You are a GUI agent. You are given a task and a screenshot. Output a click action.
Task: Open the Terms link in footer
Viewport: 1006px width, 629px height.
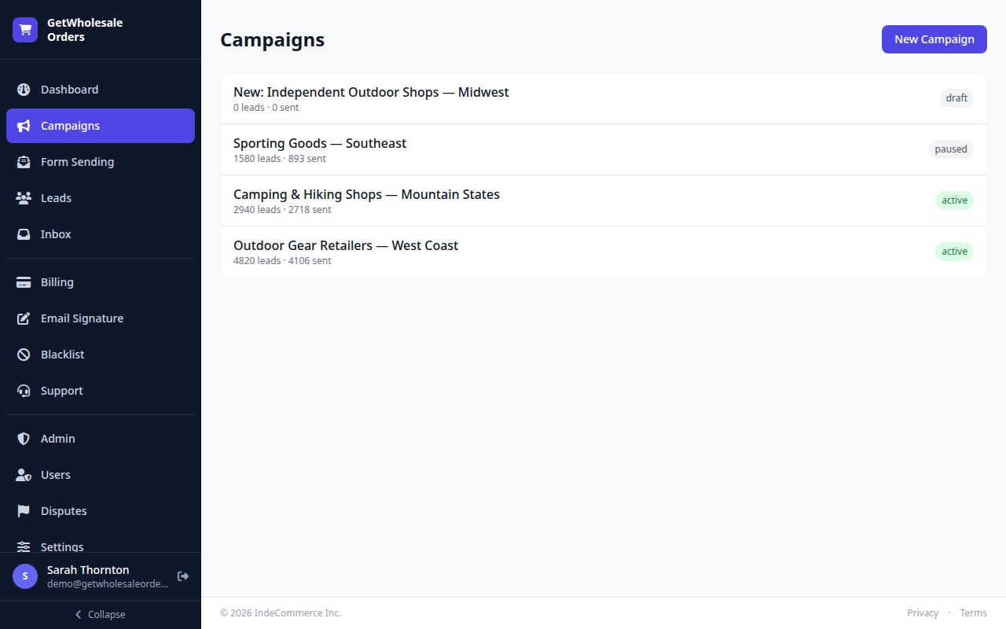[x=973, y=613]
